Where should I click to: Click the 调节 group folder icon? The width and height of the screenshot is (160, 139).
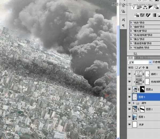[x=138, y=103]
